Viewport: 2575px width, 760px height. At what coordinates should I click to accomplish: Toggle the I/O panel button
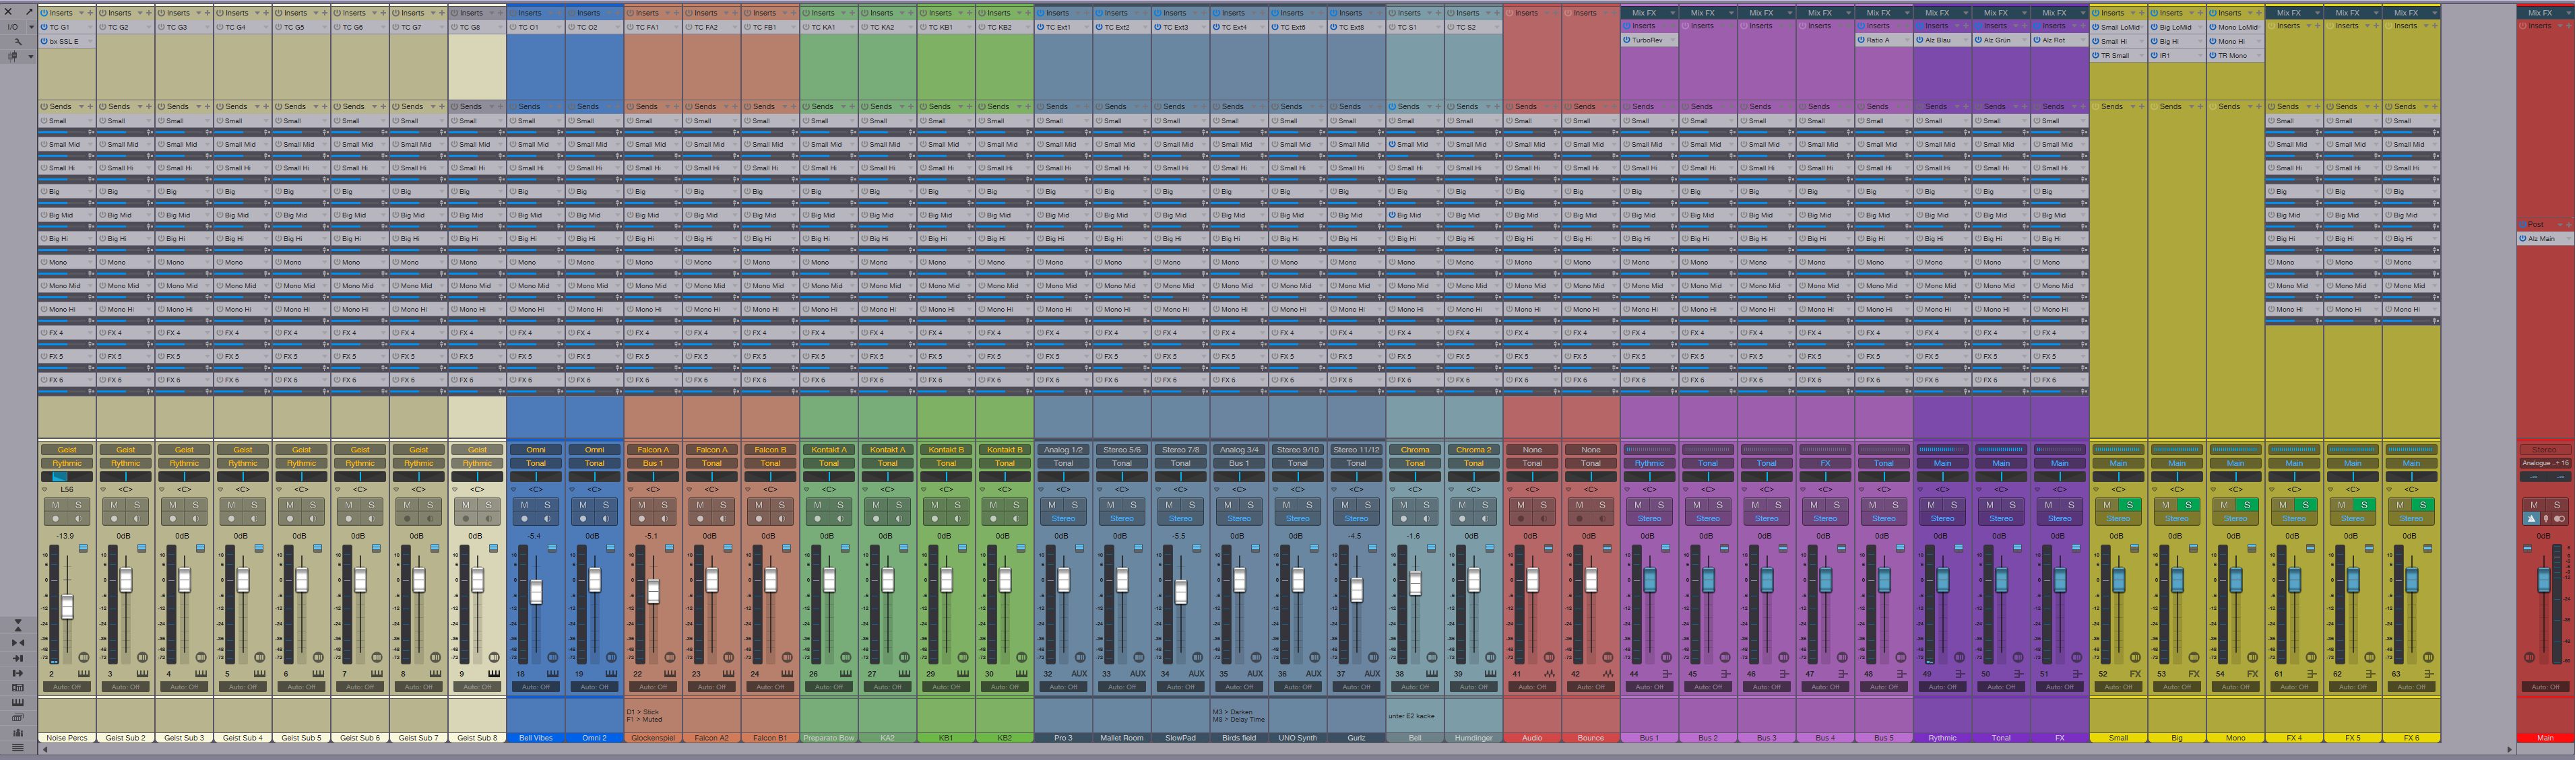coord(13,27)
